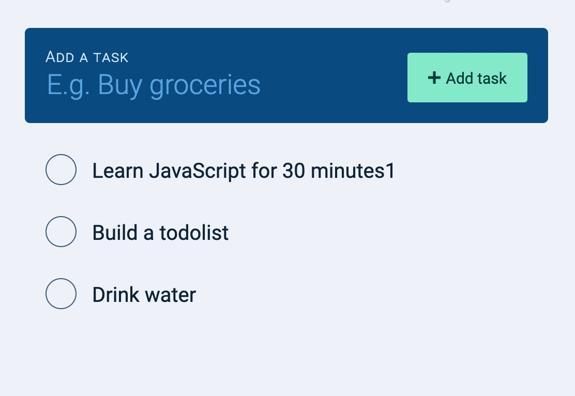Select the "Drink water" task label
575x396 pixels.
point(144,295)
